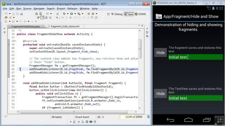This screenshot has width=225, height=126.
Task: Open the Refactor menu
Action: [72, 8]
